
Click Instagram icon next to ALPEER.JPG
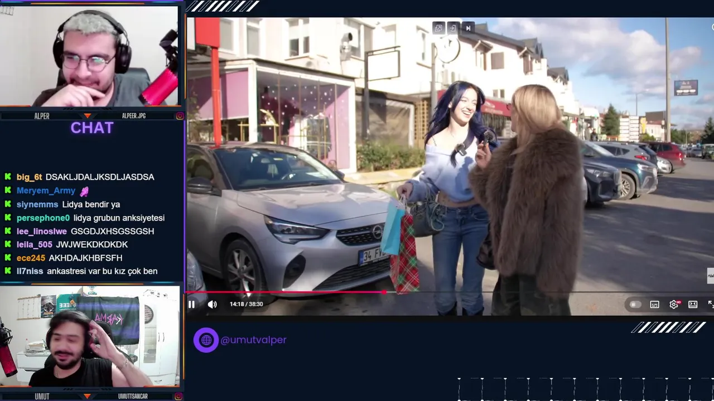tap(180, 116)
